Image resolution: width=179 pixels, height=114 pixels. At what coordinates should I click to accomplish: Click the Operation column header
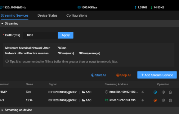click(x=163, y=84)
